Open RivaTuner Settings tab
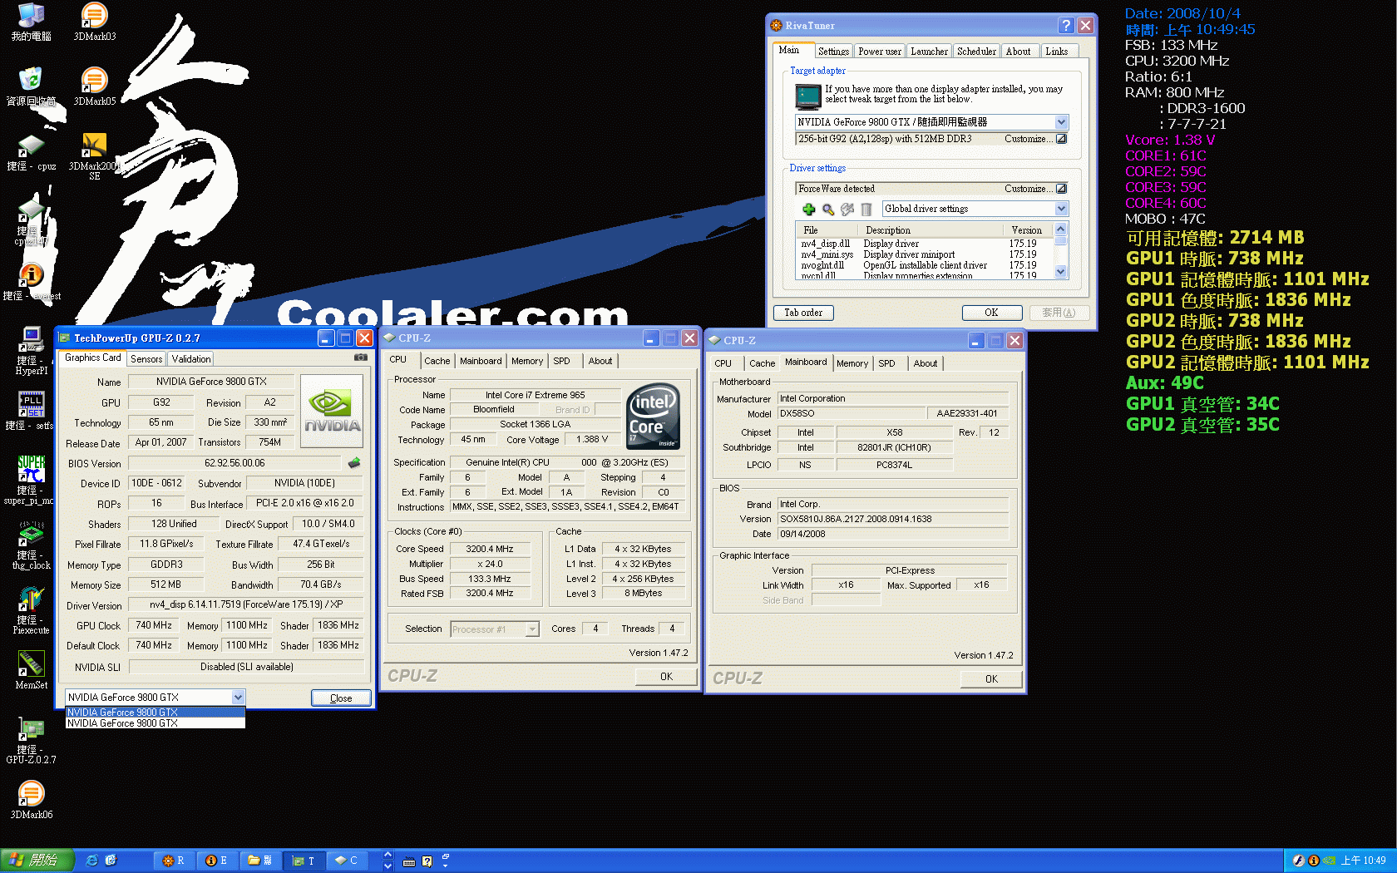1397x873 pixels. coord(833,52)
